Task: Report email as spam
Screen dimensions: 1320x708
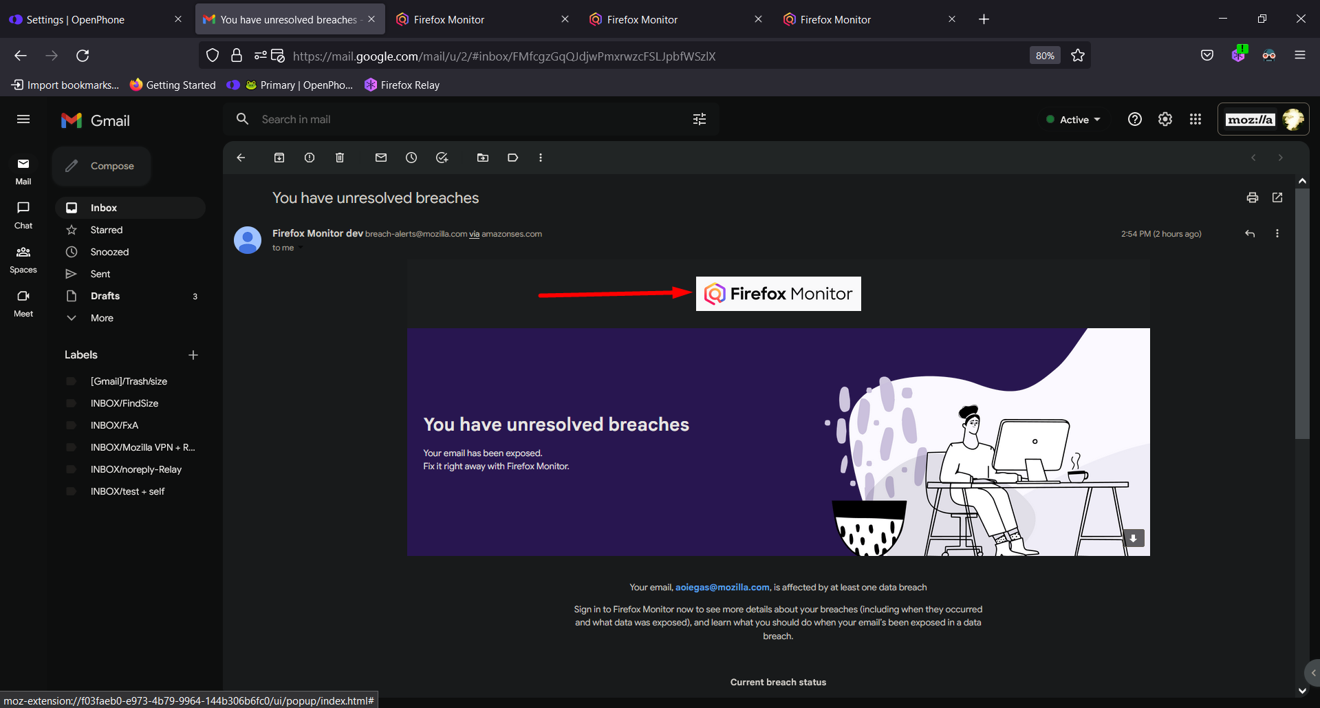Action: [x=310, y=158]
